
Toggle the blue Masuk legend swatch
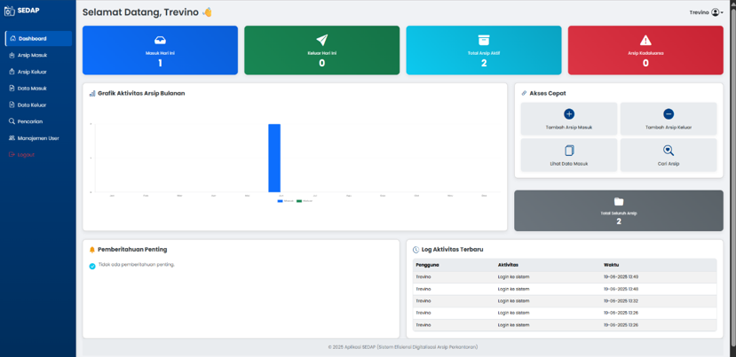tap(281, 201)
